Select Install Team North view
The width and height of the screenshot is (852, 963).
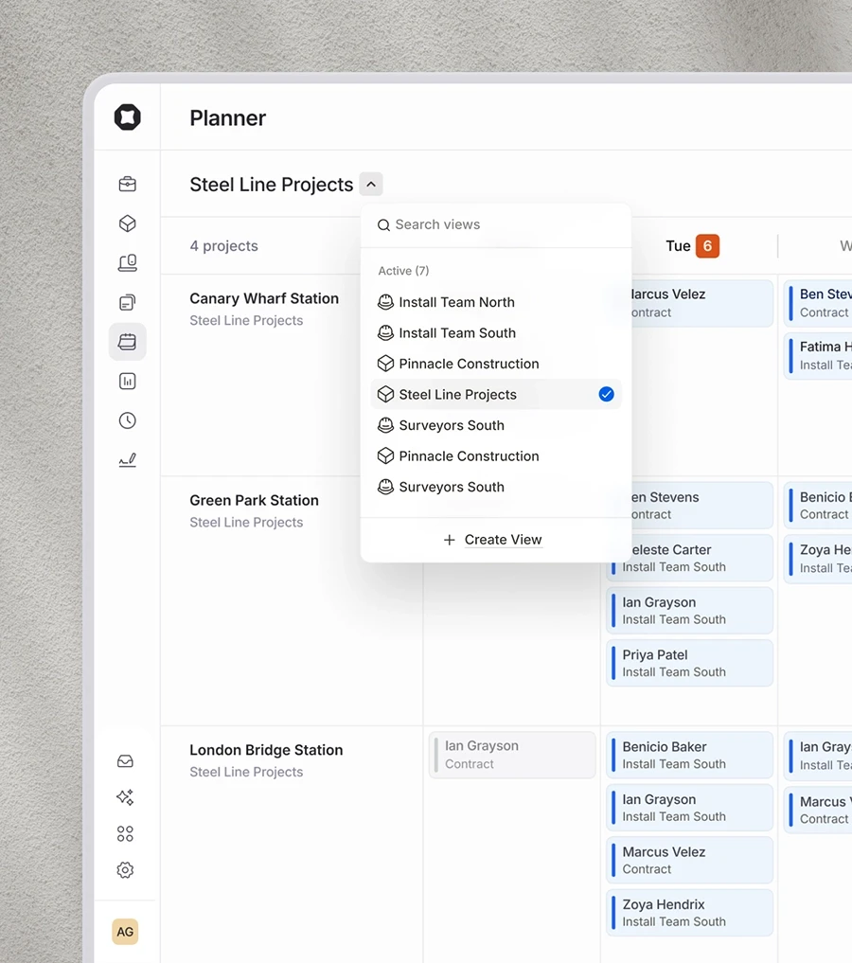496,302
